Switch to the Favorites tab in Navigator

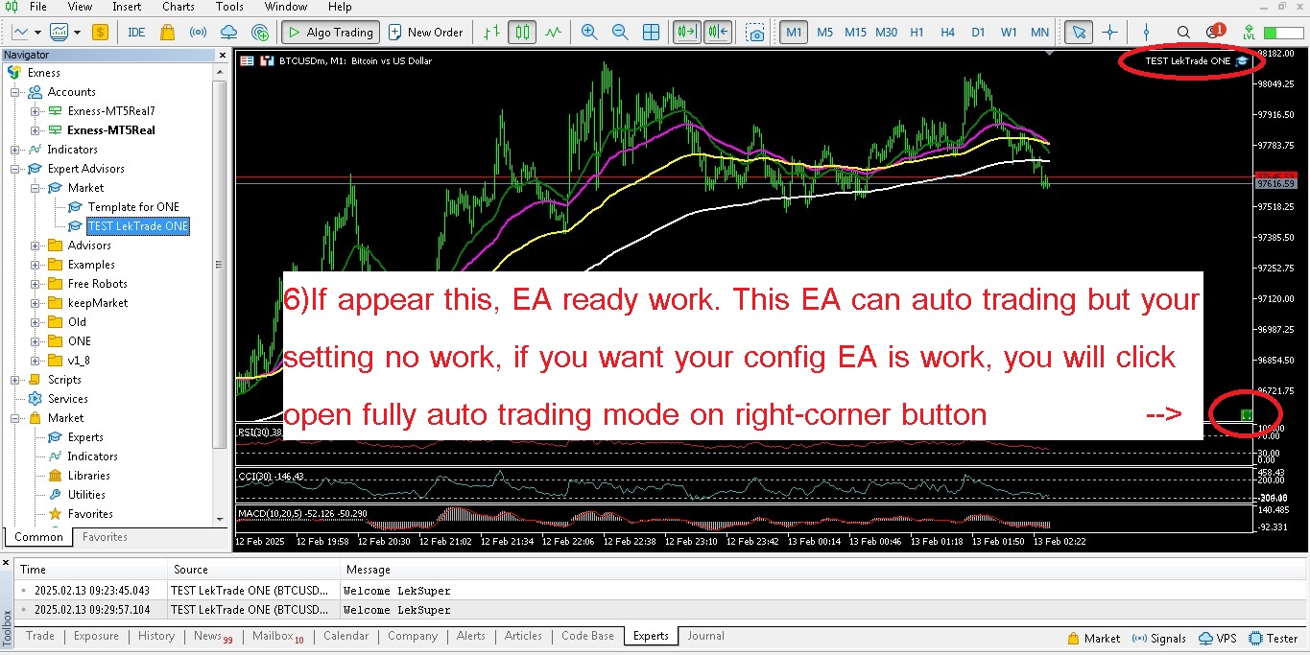pyautogui.click(x=105, y=537)
